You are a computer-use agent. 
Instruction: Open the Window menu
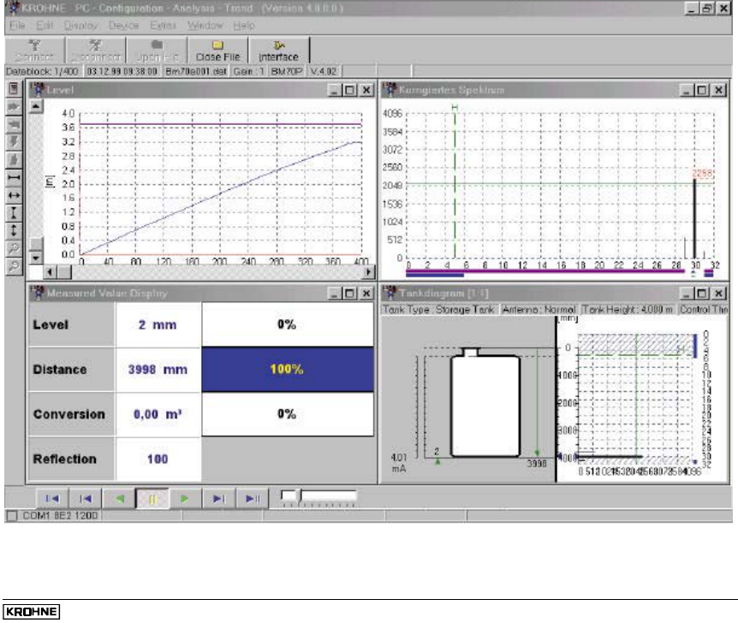tap(205, 26)
